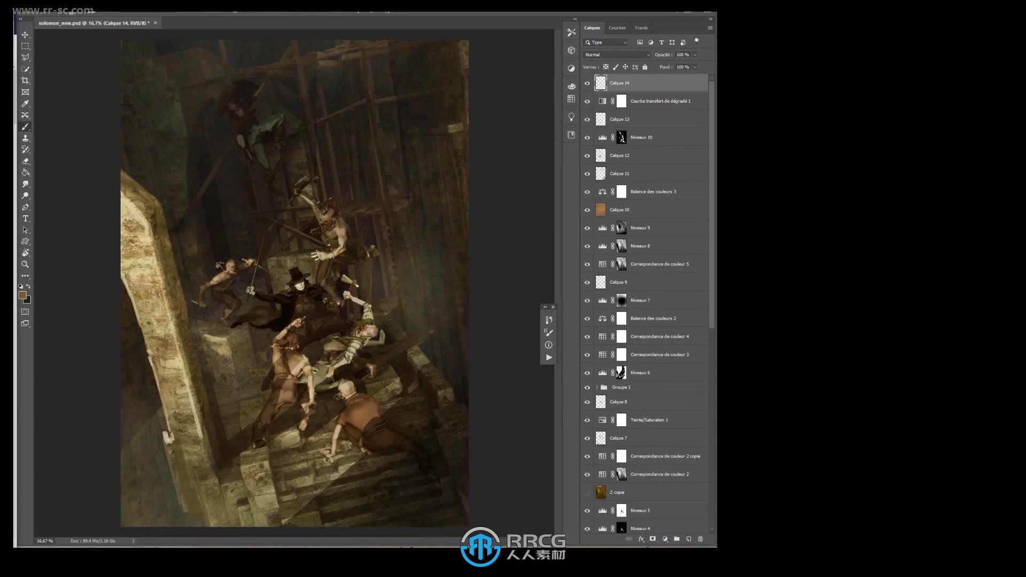Add a layer mask
Image resolution: width=1026 pixels, height=577 pixels.
(x=652, y=539)
